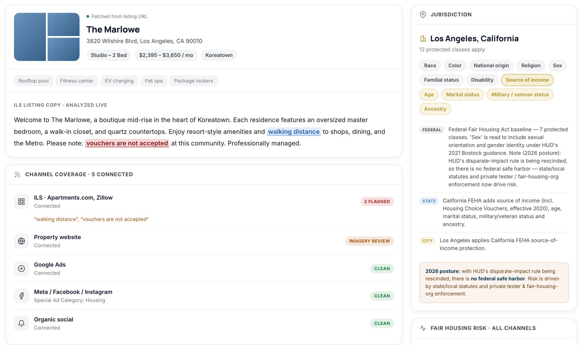Screen dimensions: 581x345
Task: Select the 'Race' protected class chip
Action: point(430,65)
